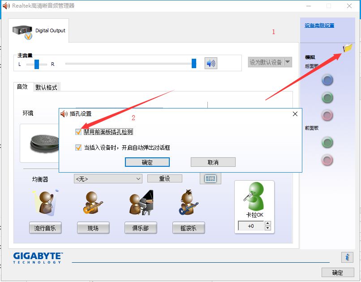This screenshot has width=361, height=282.
Task: Select the Digital Output tab
Action: click(x=39, y=30)
